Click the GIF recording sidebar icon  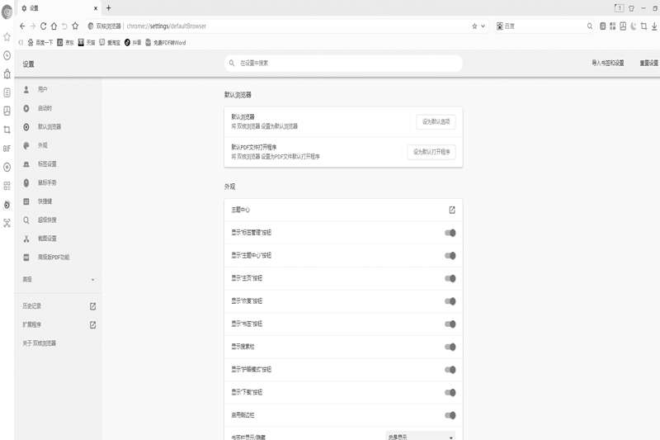tap(7, 149)
